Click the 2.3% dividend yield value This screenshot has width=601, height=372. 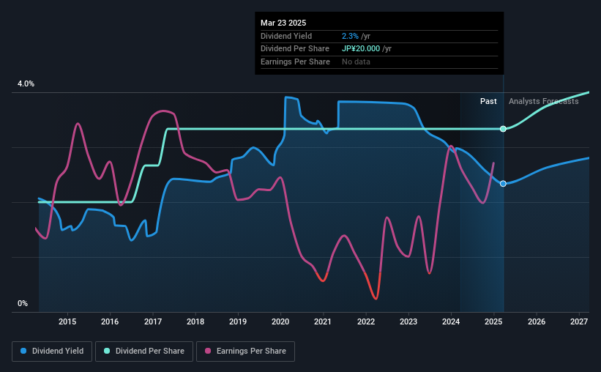coord(351,36)
